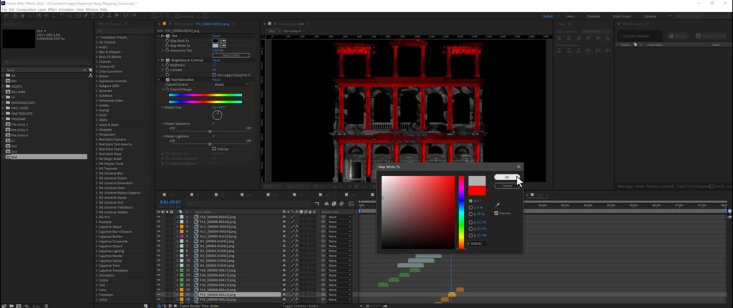Toggle the Brightness & Contrast fx icon
733x308 pixels.
(x=162, y=60)
